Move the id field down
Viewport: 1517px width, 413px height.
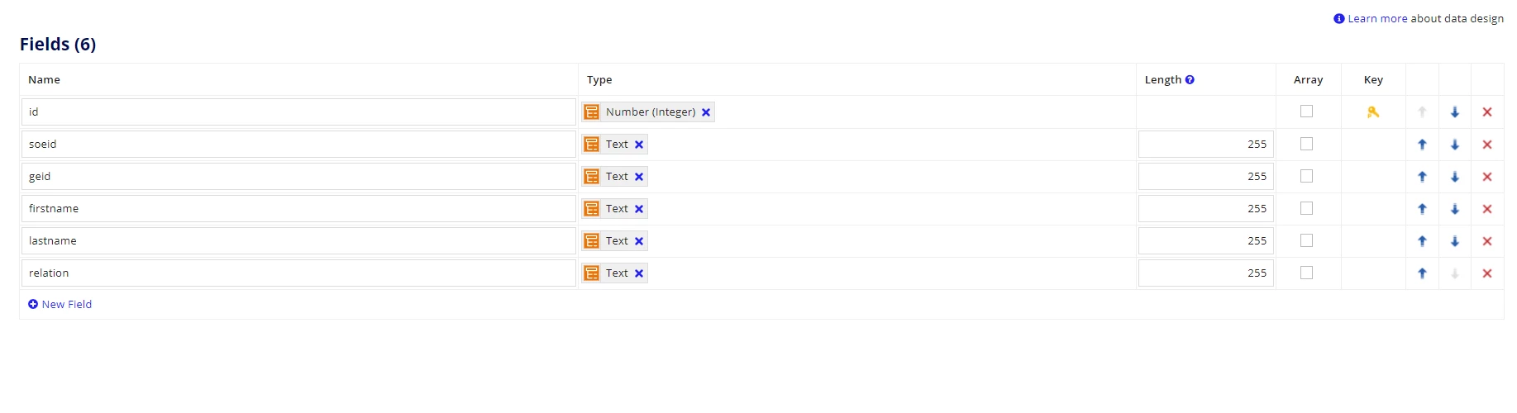pos(1455,112)
